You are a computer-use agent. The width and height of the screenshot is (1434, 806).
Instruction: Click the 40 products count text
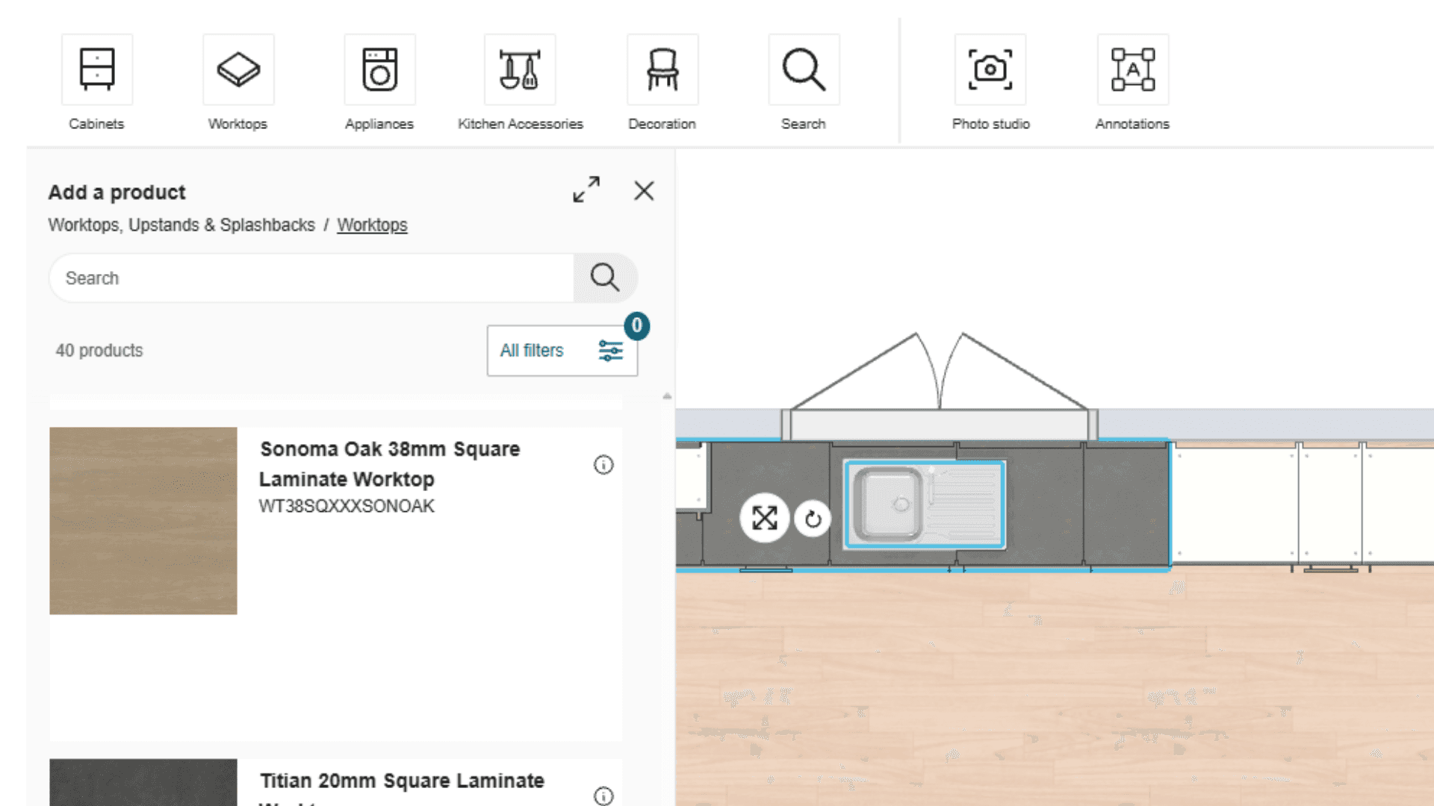pos(99,351)
